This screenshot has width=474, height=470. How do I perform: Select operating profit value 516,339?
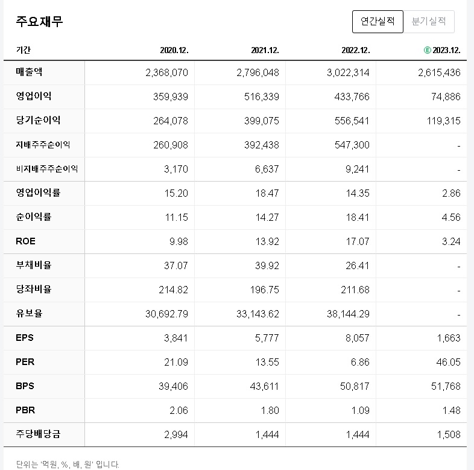tap(262, 97)
